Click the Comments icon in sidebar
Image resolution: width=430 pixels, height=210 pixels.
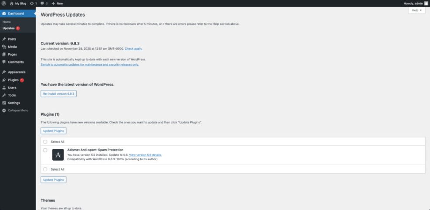coord(4,62)
